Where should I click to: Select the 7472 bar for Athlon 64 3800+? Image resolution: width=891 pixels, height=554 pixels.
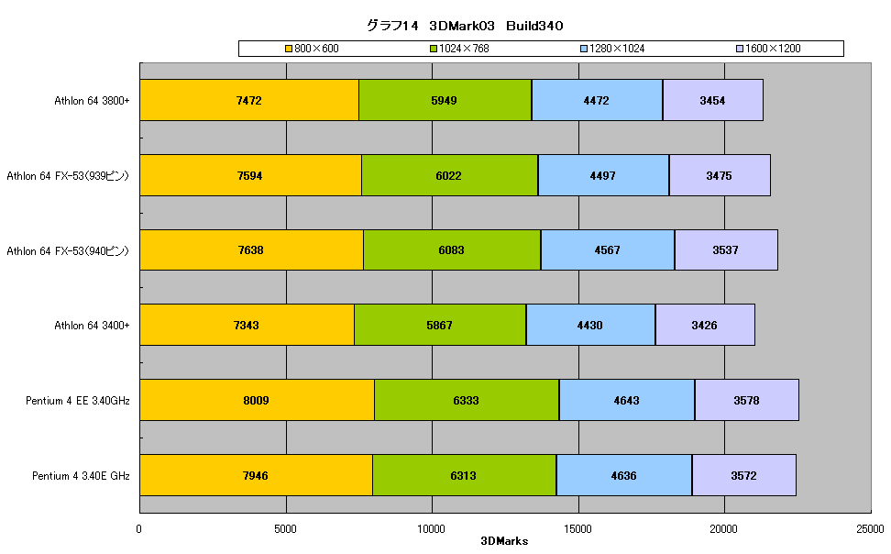pyautogui.click(x=249, y=100)
